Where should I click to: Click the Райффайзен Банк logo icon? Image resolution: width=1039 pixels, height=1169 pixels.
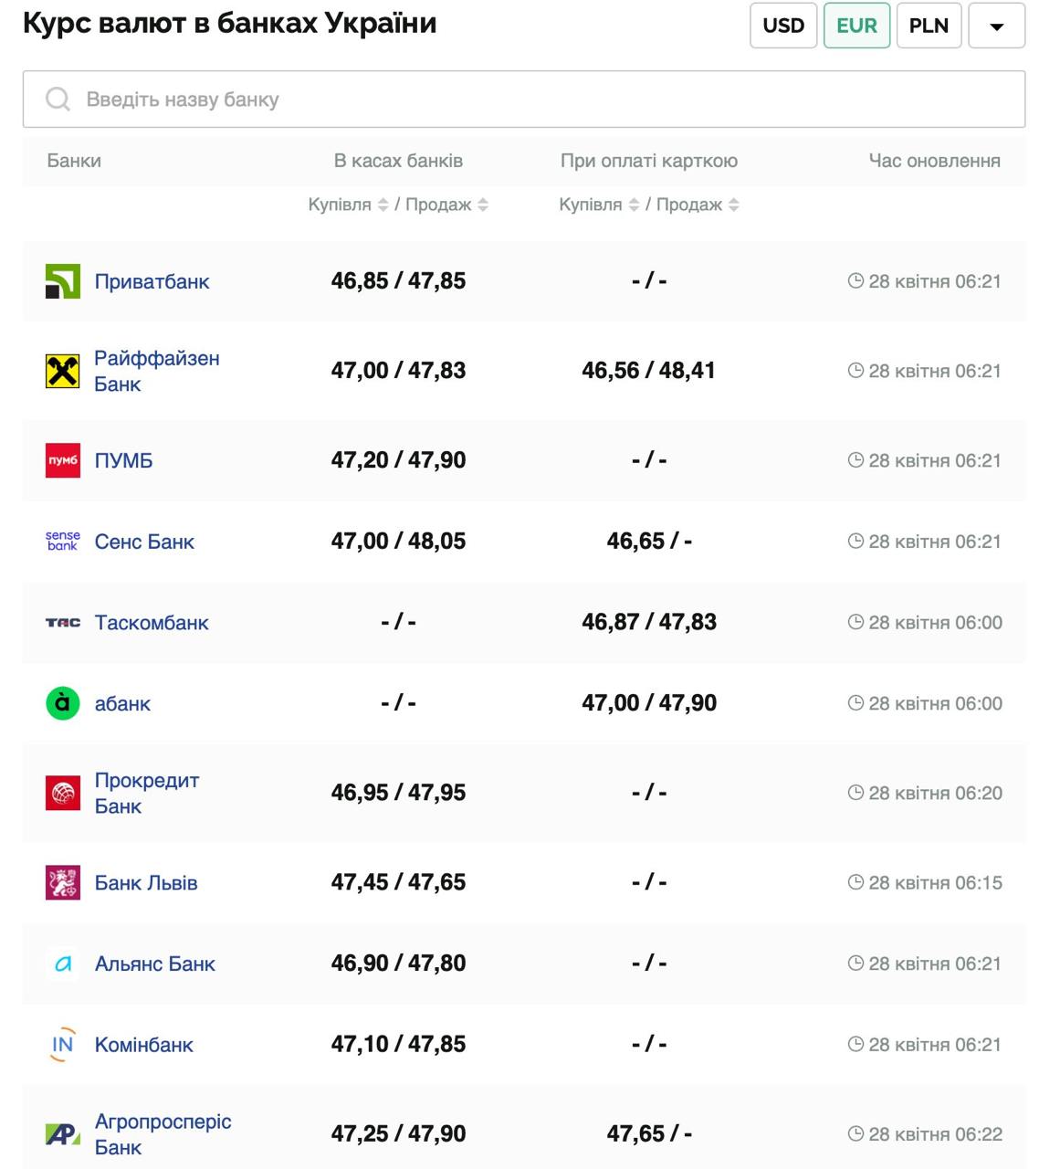63,371
